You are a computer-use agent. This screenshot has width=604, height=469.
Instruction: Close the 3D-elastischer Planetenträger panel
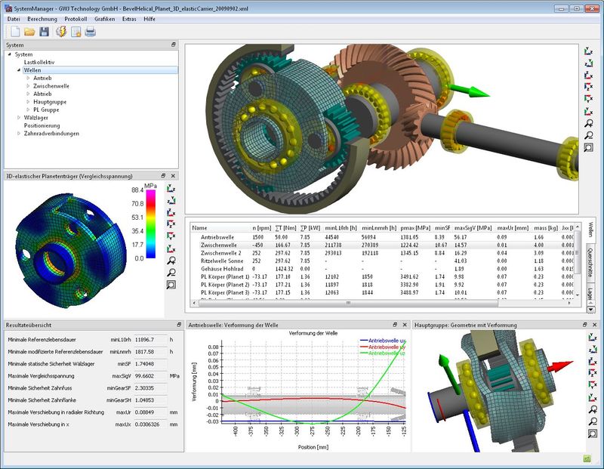[173, 175]
